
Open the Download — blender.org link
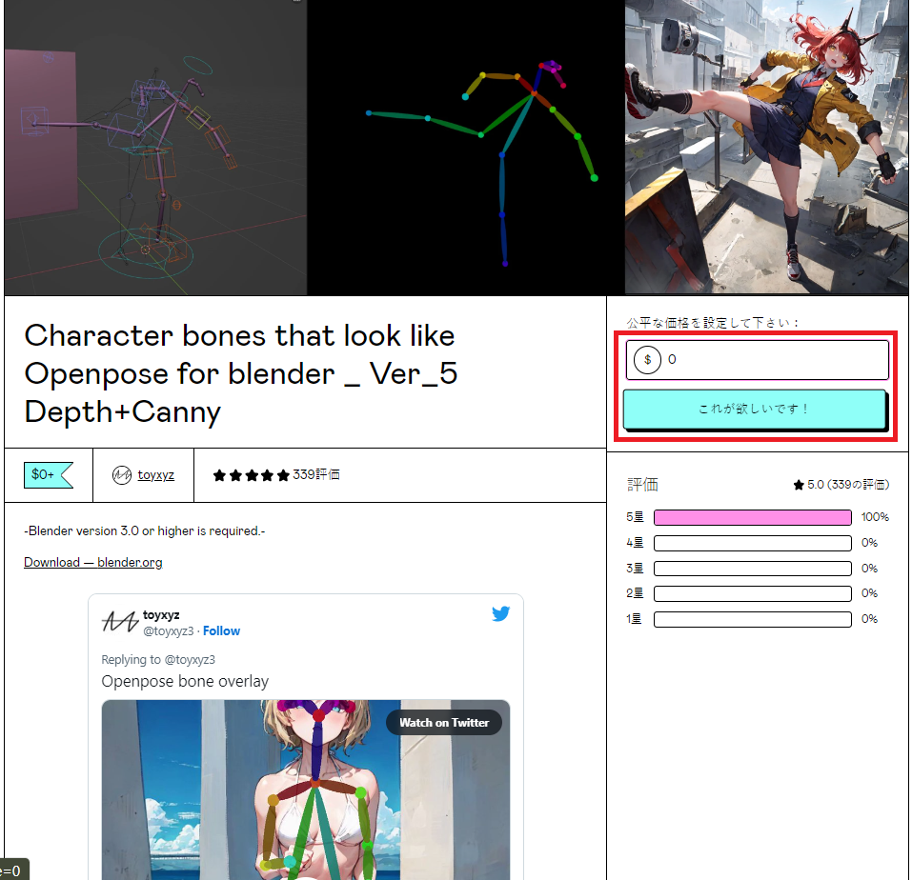pos(93,563)
